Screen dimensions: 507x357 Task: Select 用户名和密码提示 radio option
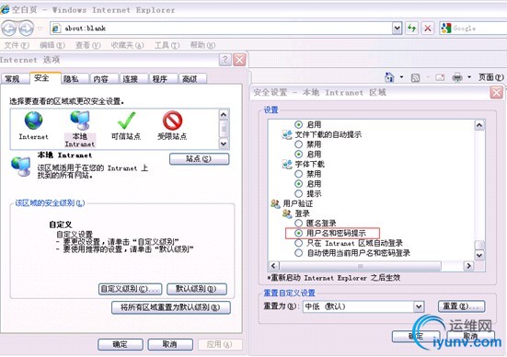coord(299,233)
